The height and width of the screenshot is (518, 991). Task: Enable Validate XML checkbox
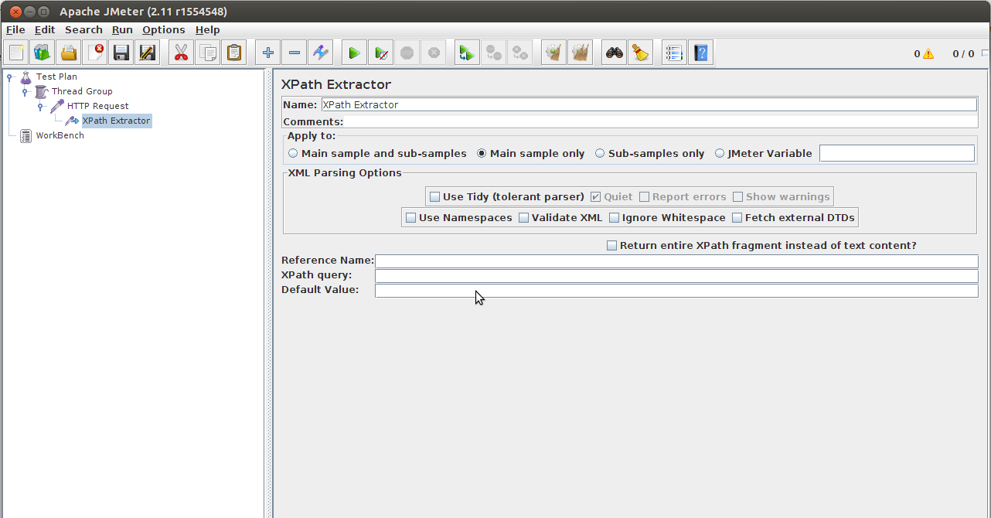coord(523,217)
